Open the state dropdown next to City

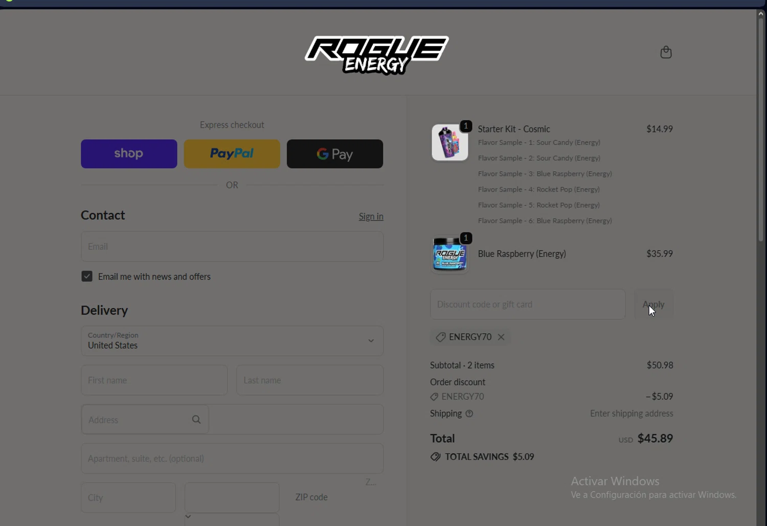click(x=232, y=497)
